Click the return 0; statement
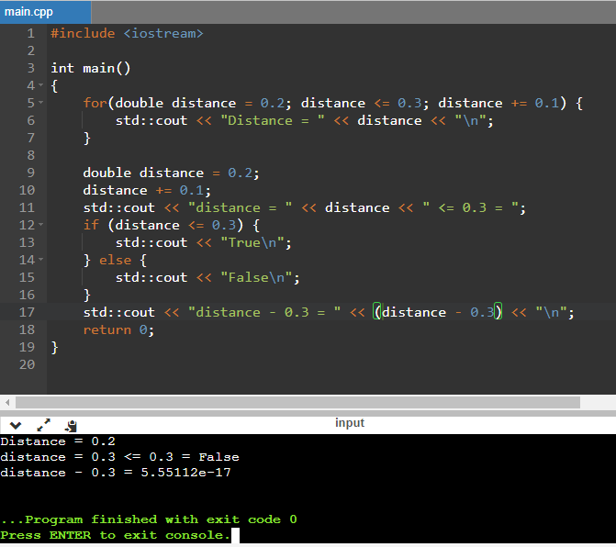The image size is (616, 547). (118, 329)
